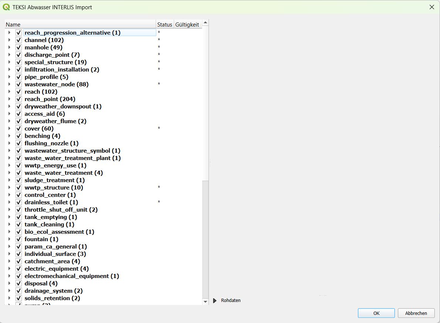
Task: Toggle the drainless_toilet (1) checkbox
Action: point(18,202)
